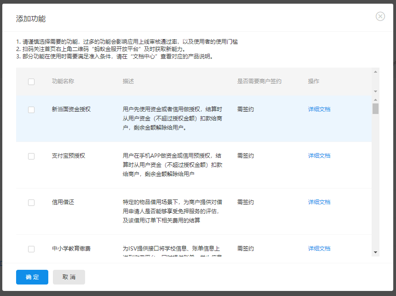Open 详细文档 link for 支付宝预授权
Image resolution: width=396 pixels, height=296 pixels.
click(319, 156)
